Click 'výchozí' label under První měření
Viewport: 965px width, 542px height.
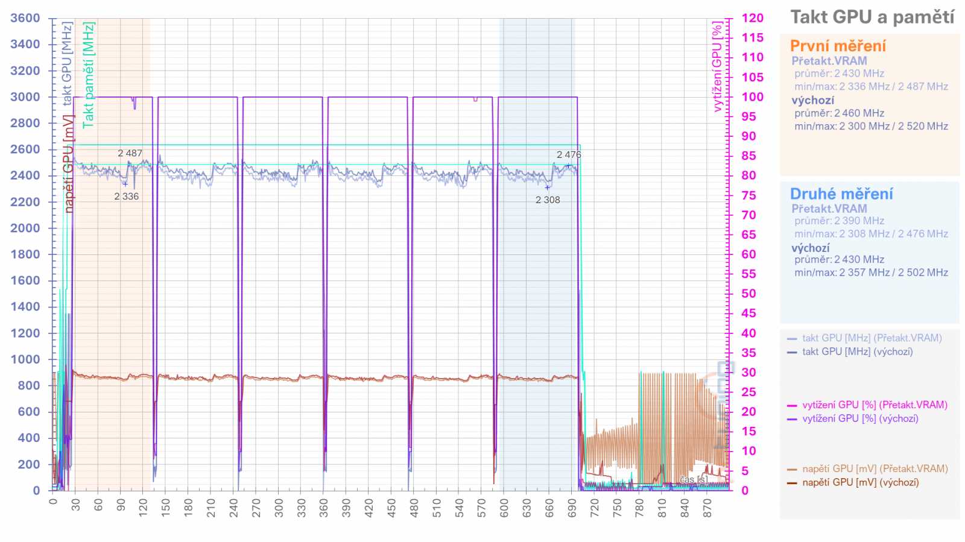pos(812,100)
